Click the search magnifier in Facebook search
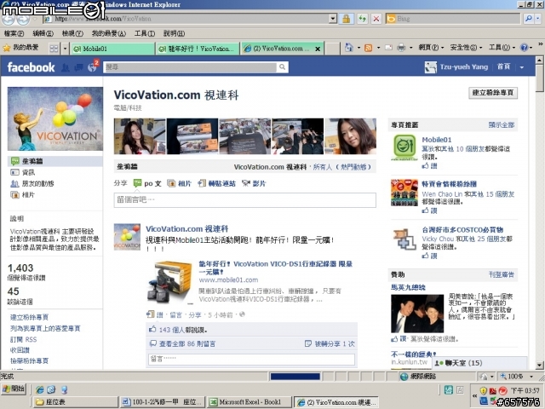The width and height of the screenshot is (545, 409). coord(282,66)
